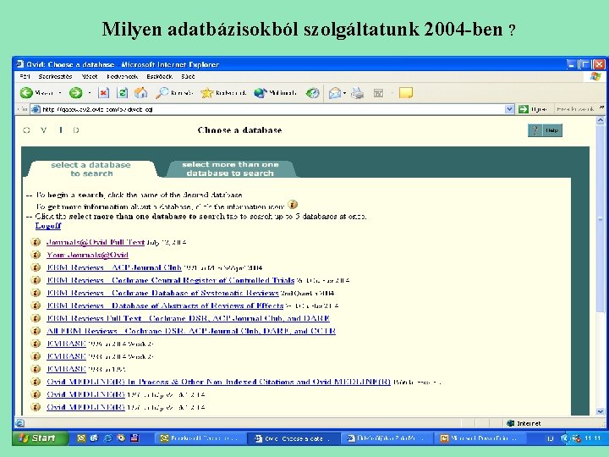Go to the home page icon
The image size is (609, 457).
click(x=140, y=93)
